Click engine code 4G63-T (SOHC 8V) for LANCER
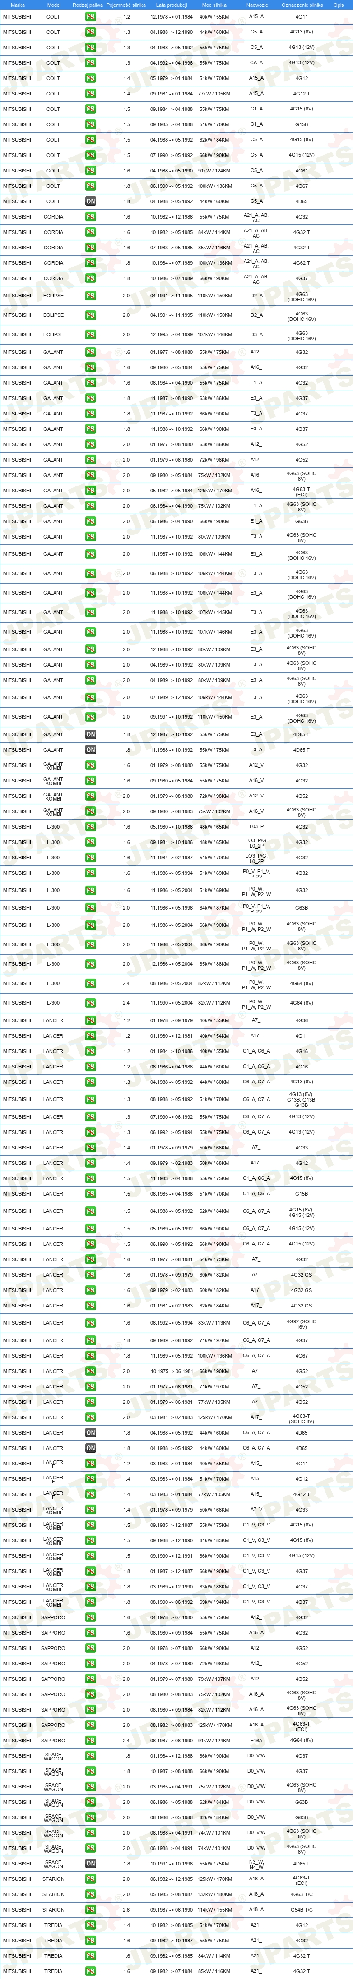The height and width of the screenshot is (1979, 353). [x=302, y=1417]
